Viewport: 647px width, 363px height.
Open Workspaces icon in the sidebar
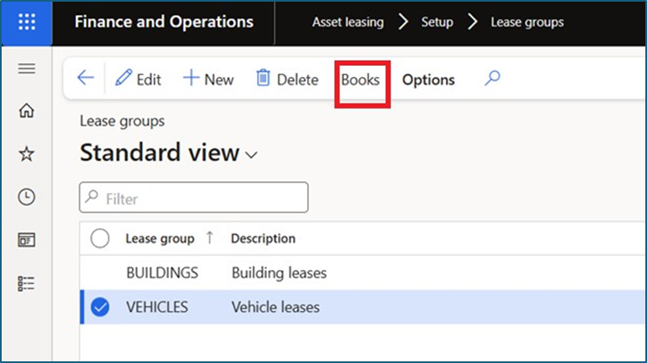[x=27, y=240]
